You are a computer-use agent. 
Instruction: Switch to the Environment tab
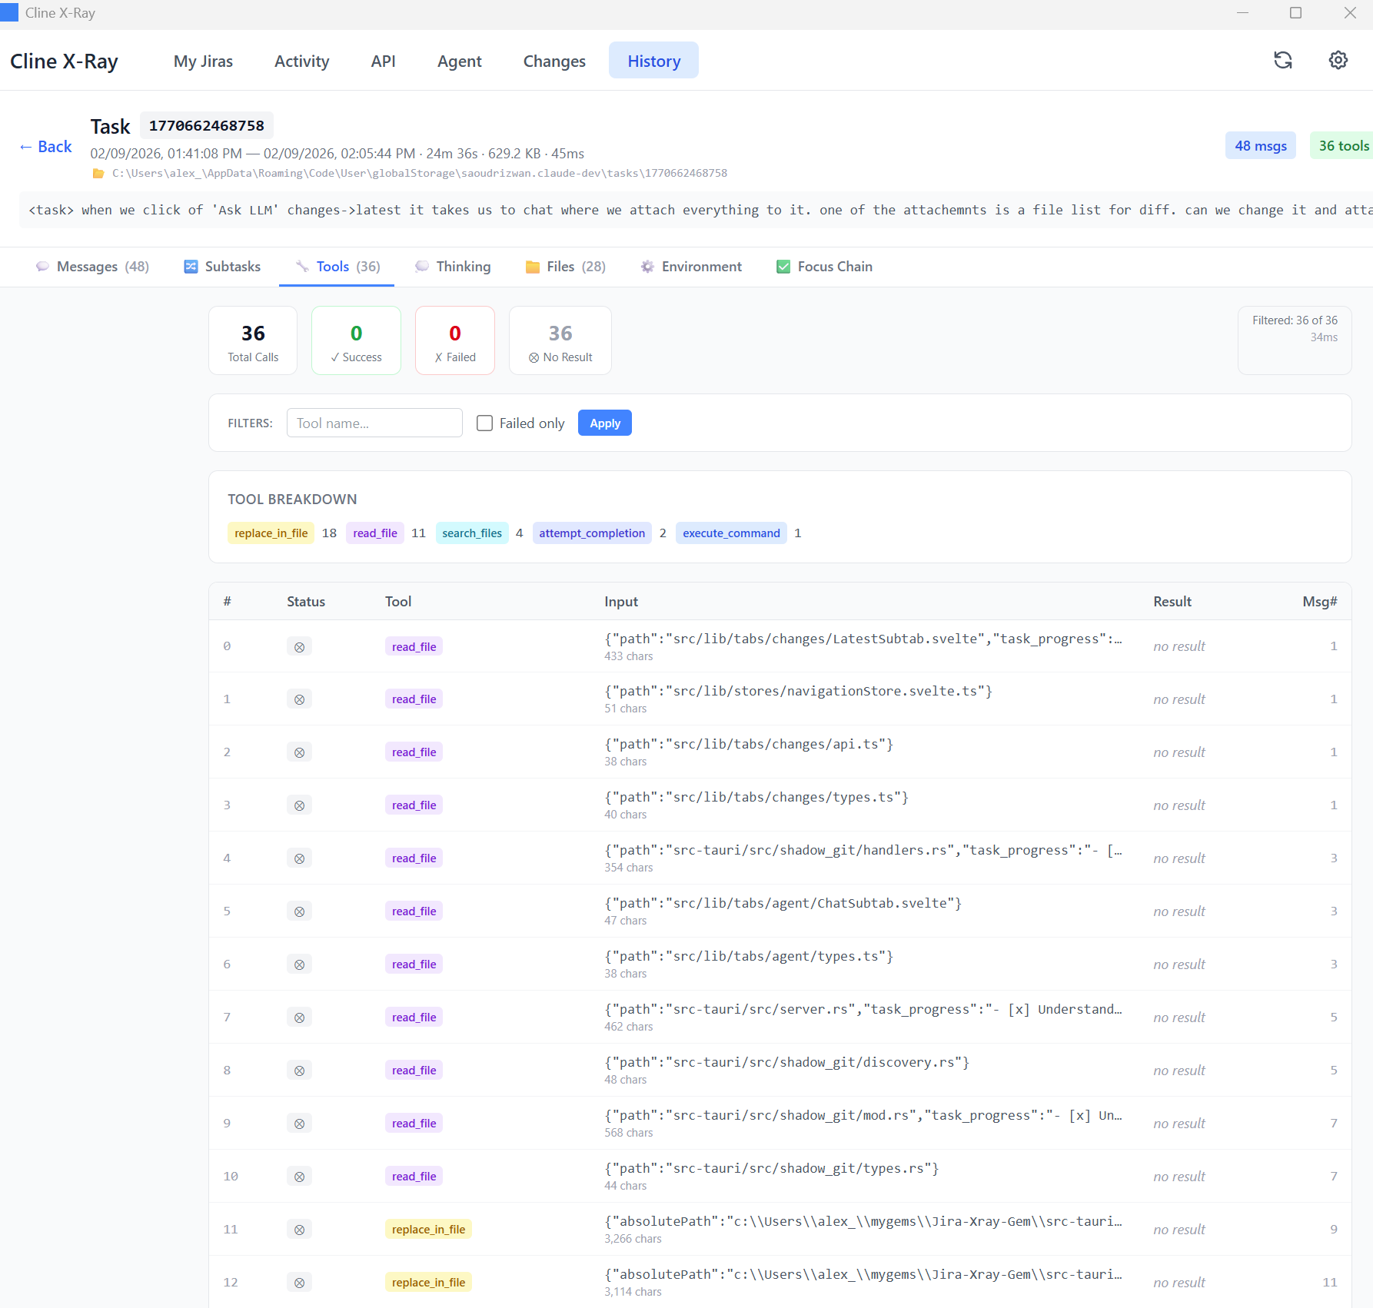tap(691, 267)
